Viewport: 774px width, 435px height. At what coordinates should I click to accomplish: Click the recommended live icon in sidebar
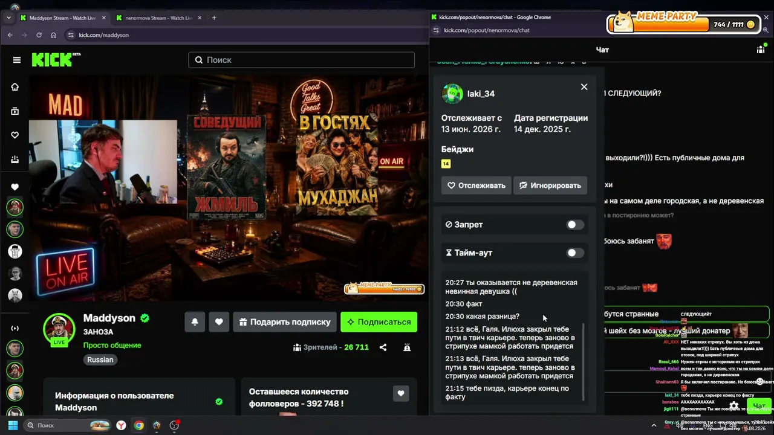pos(15,328)
